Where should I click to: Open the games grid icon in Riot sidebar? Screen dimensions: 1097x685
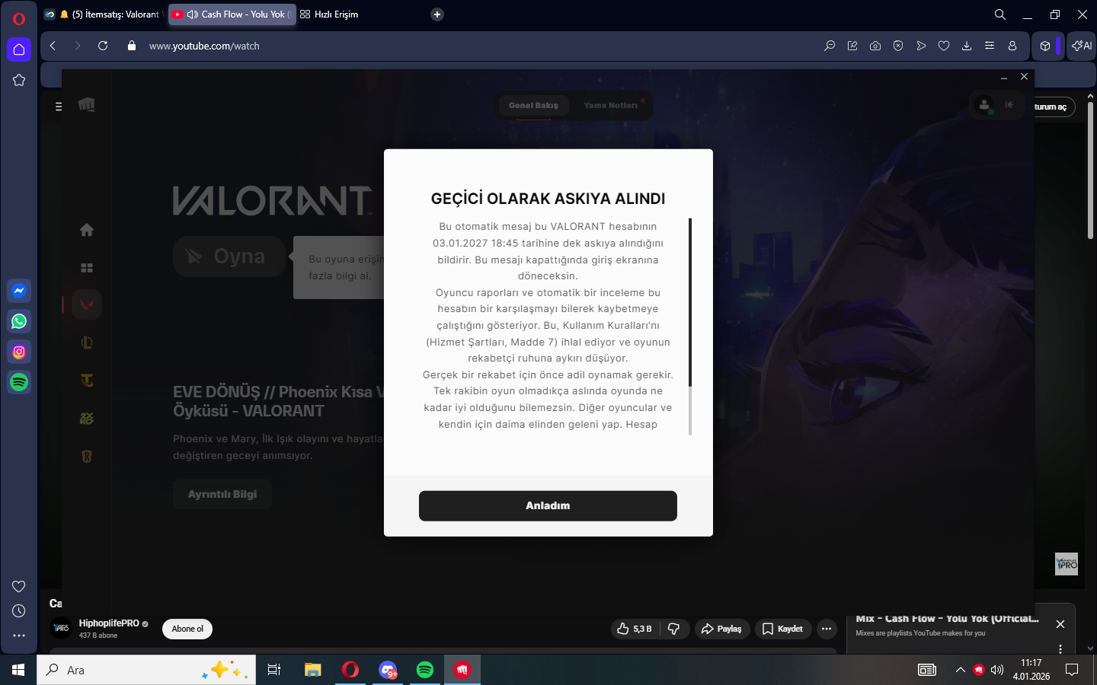[87, 268]
